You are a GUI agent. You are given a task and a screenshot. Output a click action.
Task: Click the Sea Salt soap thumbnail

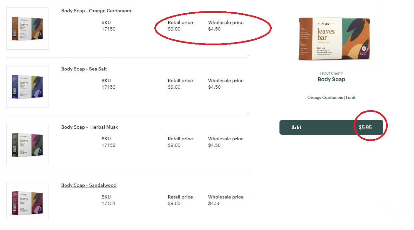27,87
